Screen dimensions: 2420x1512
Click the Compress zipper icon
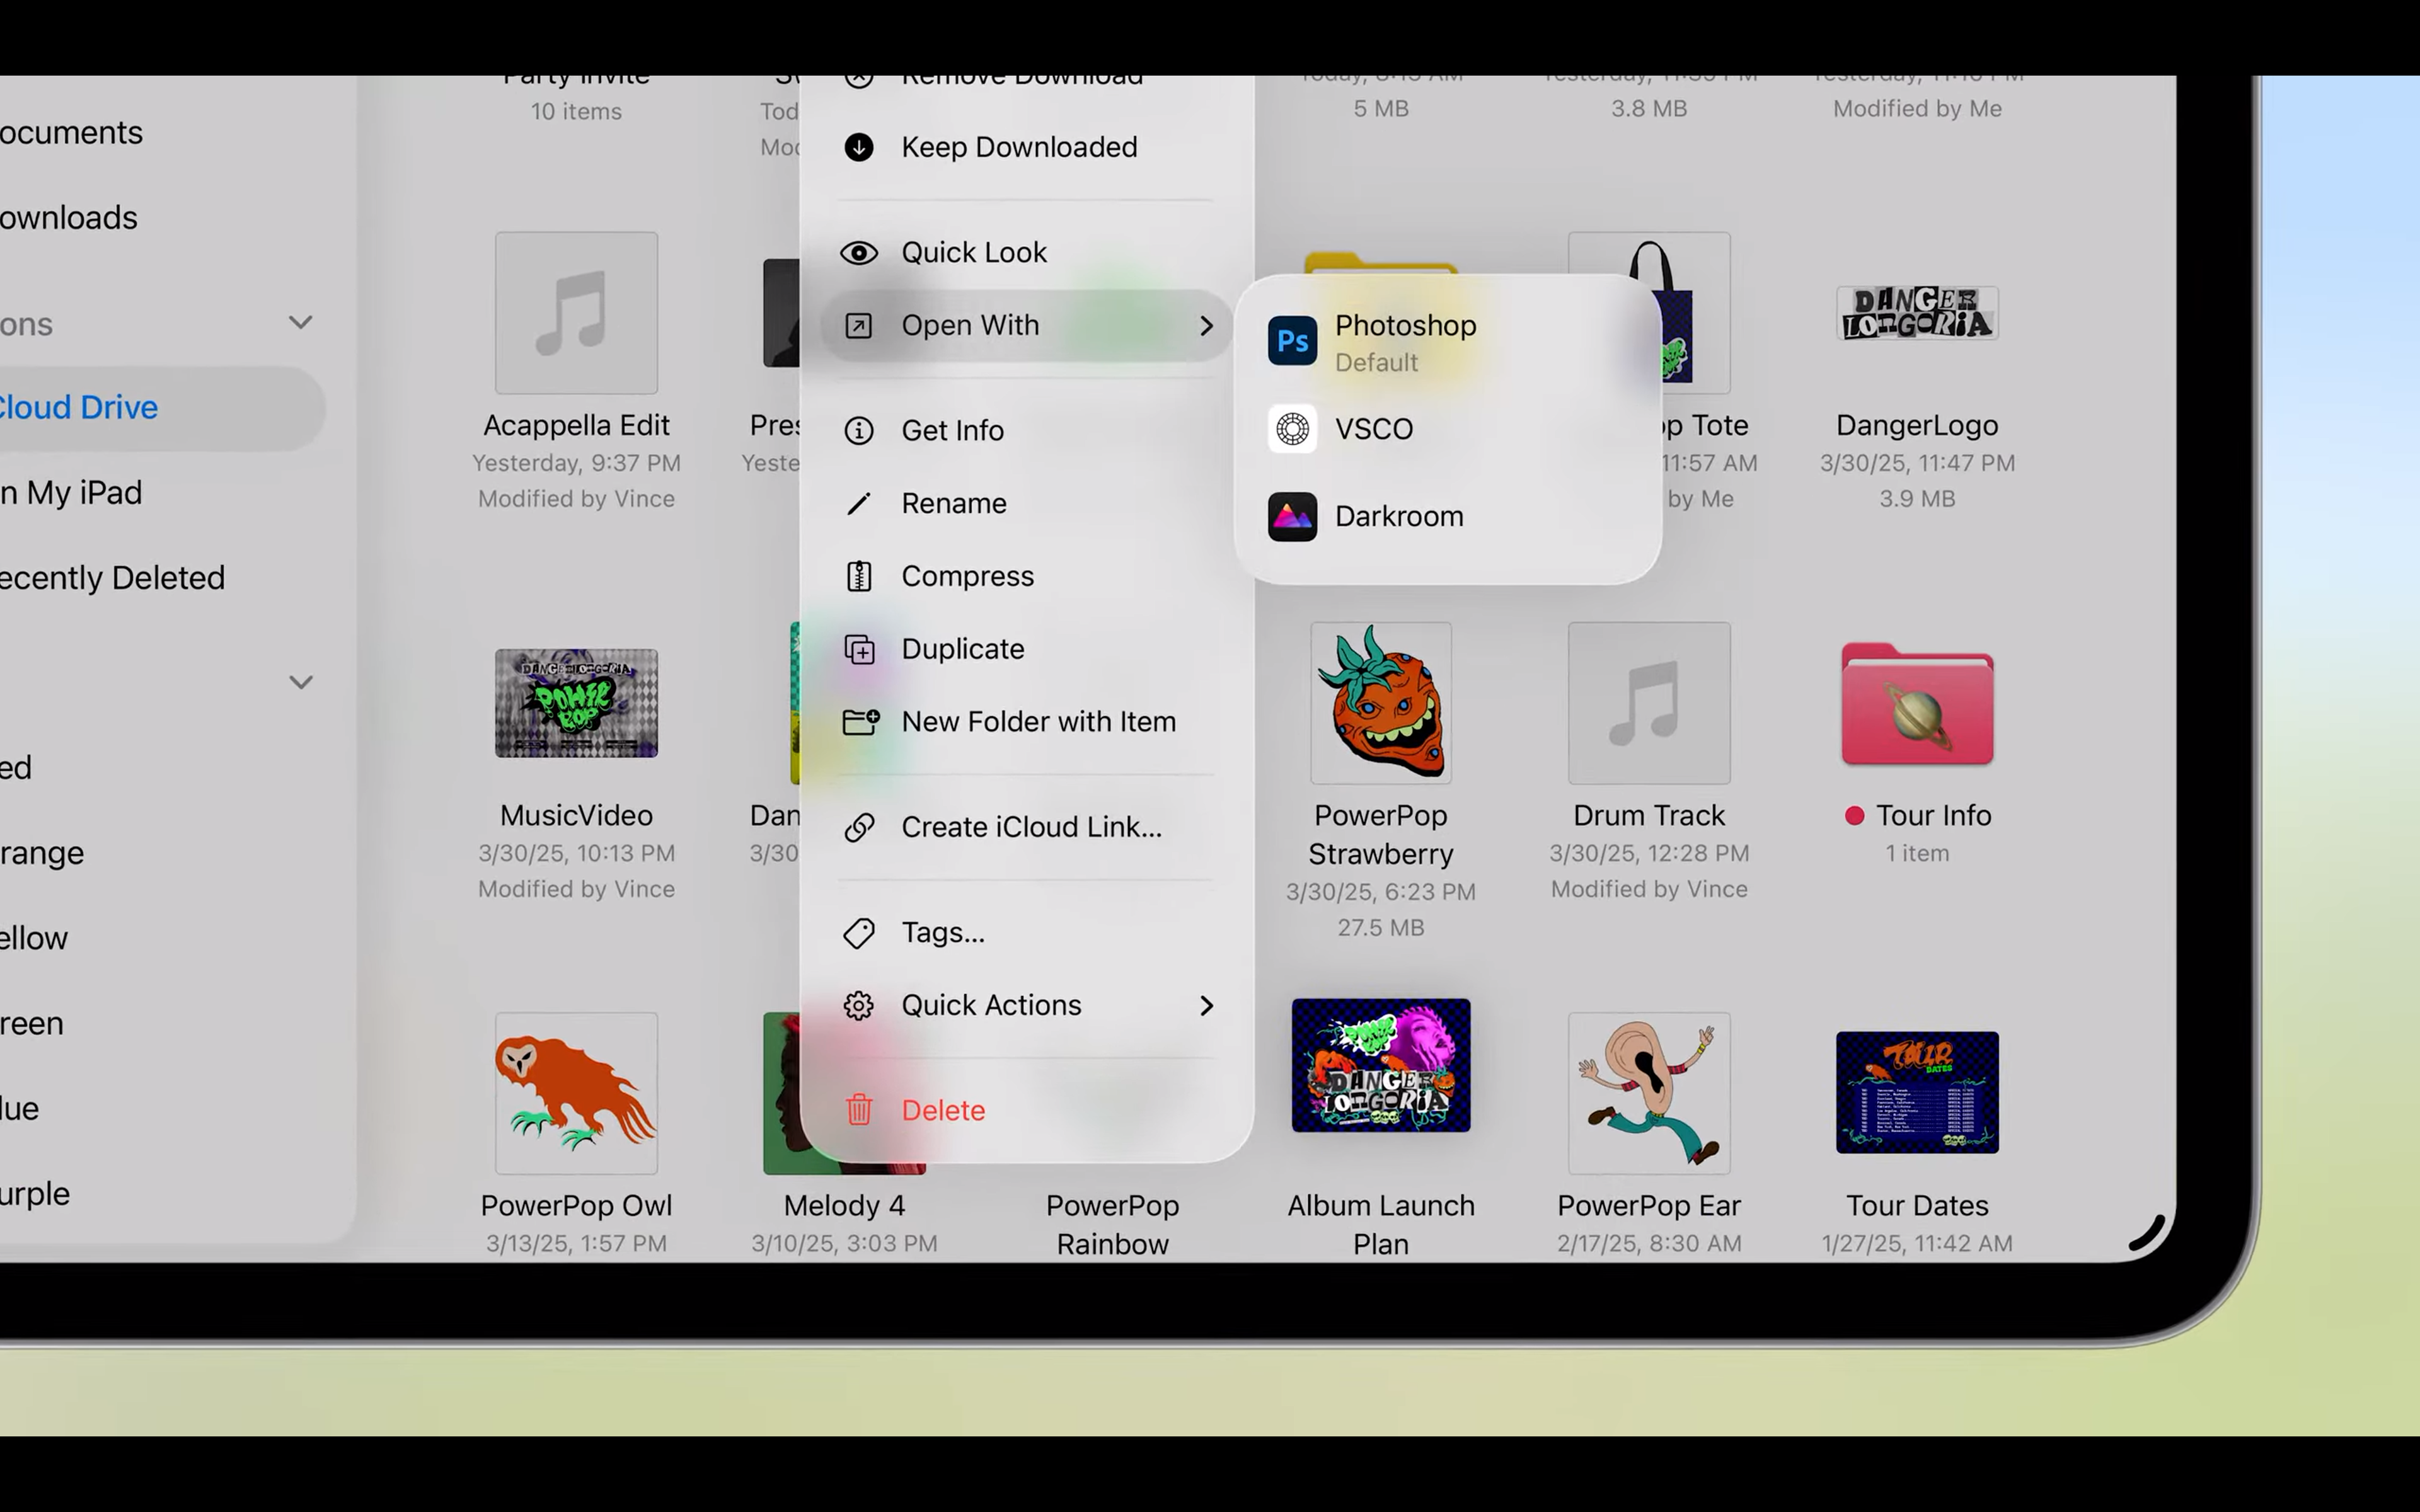coord(858,577)
